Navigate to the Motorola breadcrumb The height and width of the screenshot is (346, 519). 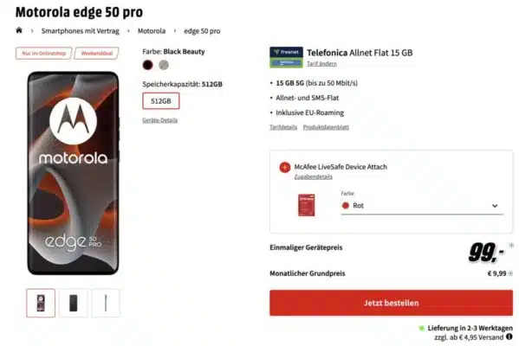152,31
